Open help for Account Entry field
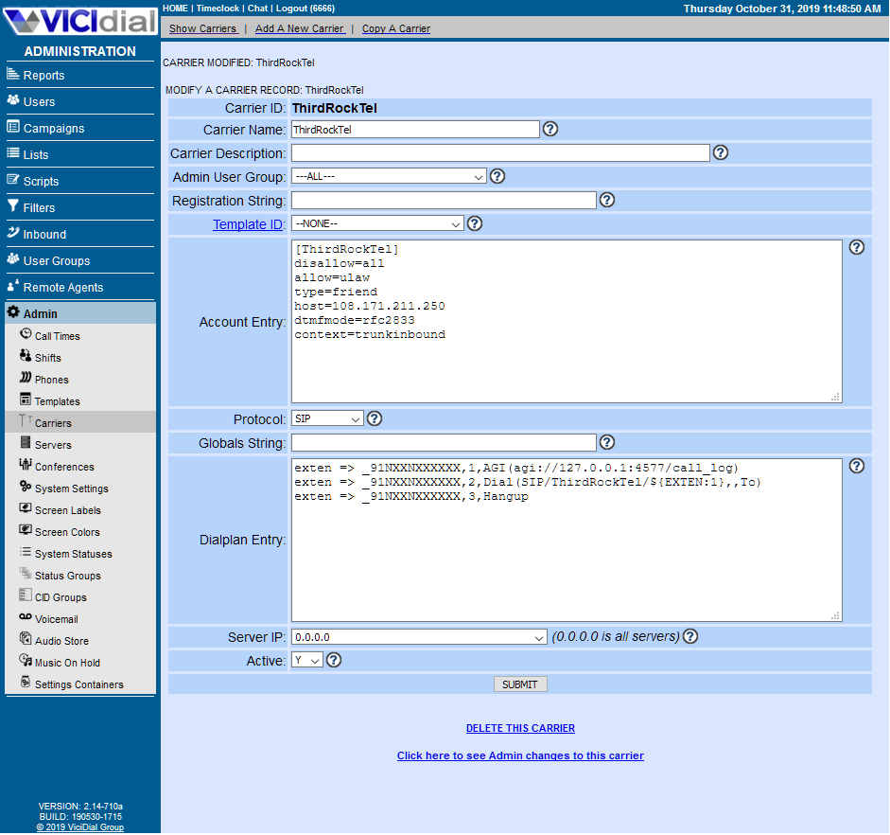This screenshot has width=890, height=835. (857, 247)
